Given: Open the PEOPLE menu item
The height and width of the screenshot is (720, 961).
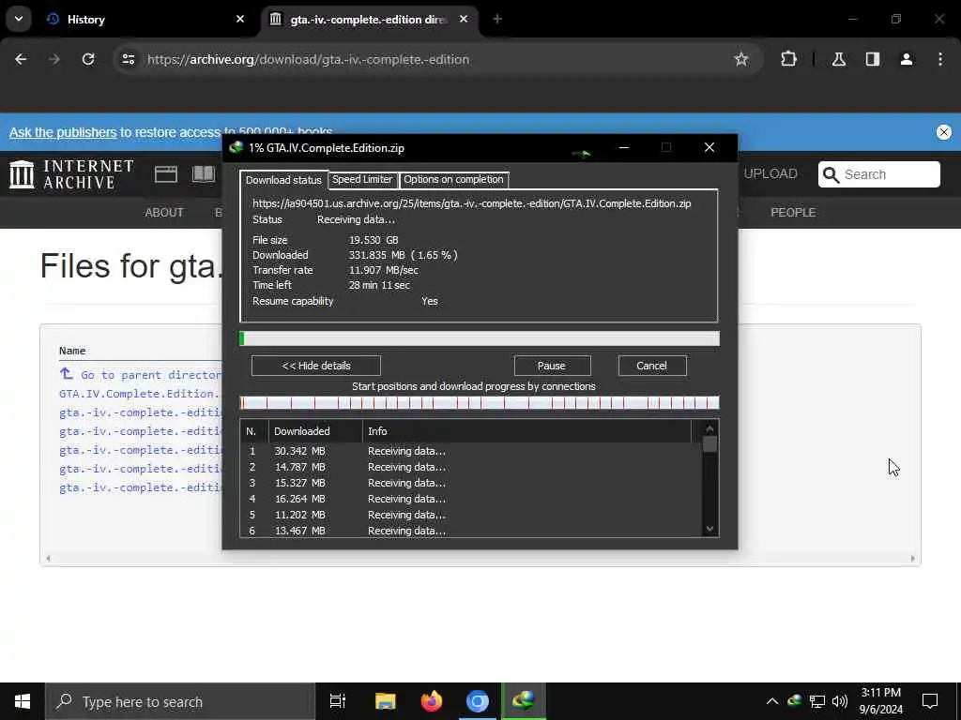Looking at the screenshot, I should 793,213.
